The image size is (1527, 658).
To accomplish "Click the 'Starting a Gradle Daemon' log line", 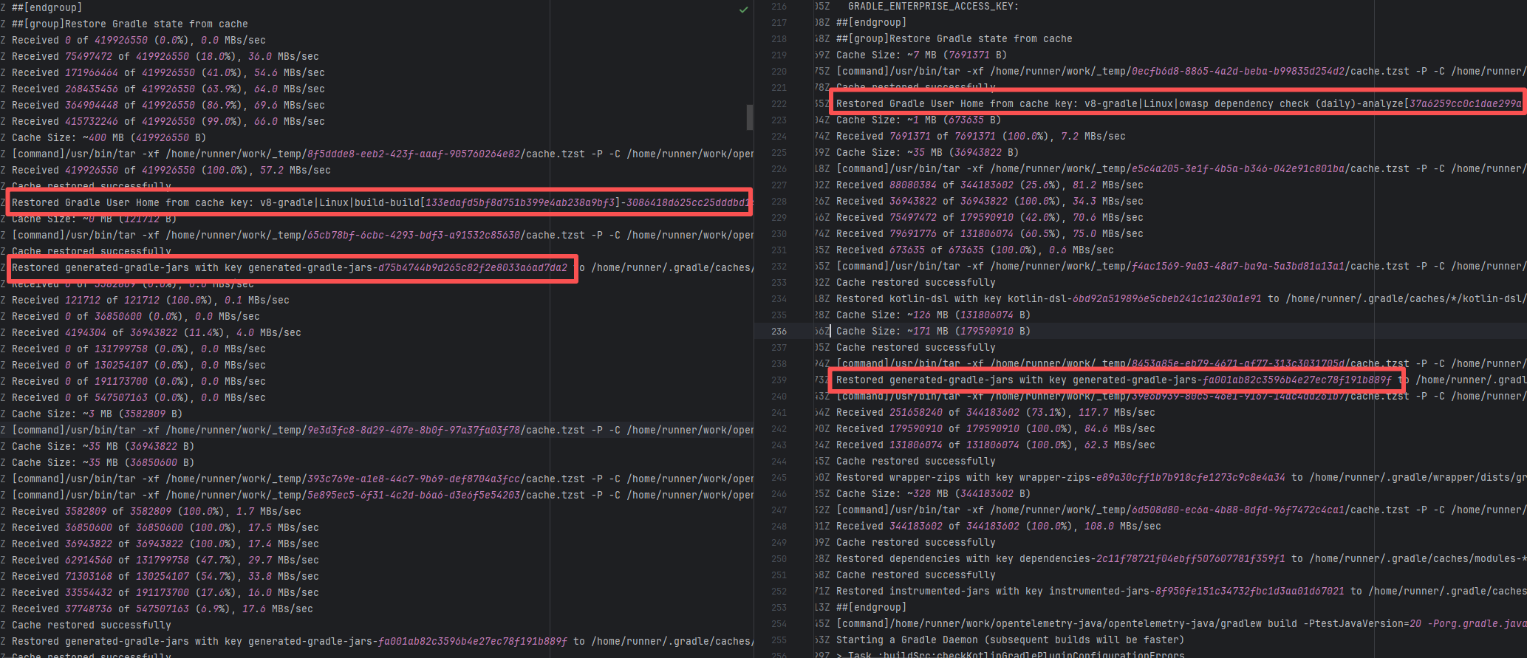I will pyautogui.click(x=1009, y=640).
